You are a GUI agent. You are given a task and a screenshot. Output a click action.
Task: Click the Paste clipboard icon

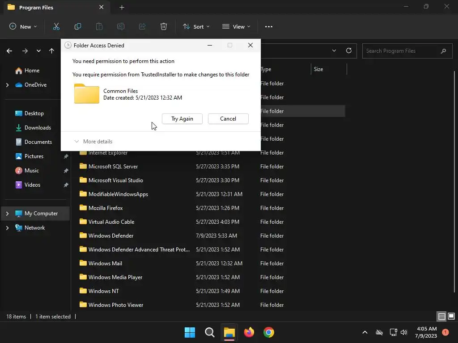(99, 26)
